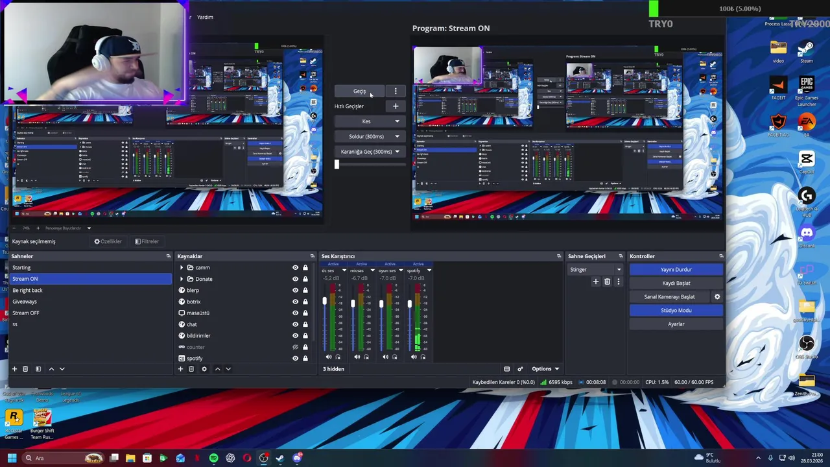The height and width of the screenshot is (467, 830).
Task: Show the hidden counter source
Action: [x=295, y=347]
